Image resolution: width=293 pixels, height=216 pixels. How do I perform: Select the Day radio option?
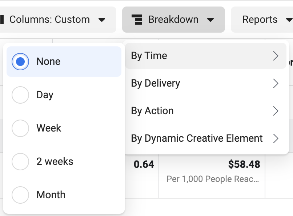(x=20, y=95)
